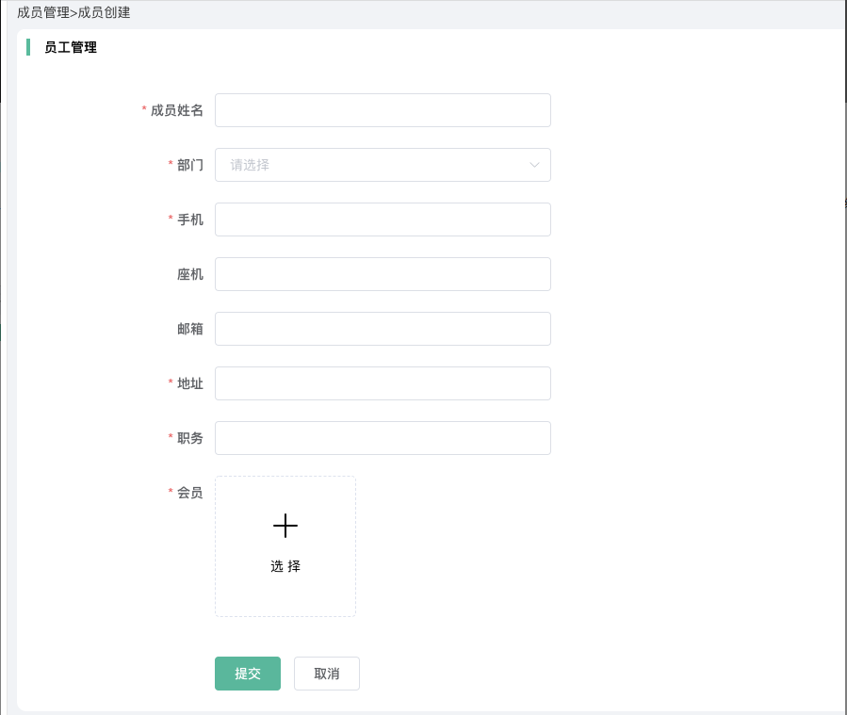
Task: Click into the 邮箱 input field
Action: [383, 329]
